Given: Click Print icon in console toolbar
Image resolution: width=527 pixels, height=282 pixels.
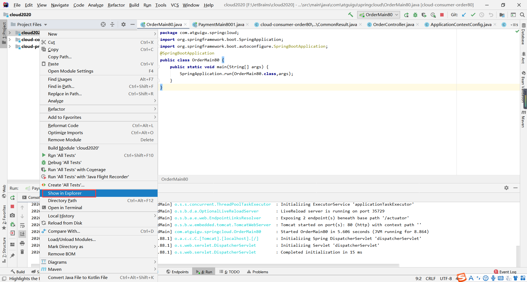Looking at the screenshot, I should (x=22, y=243).
